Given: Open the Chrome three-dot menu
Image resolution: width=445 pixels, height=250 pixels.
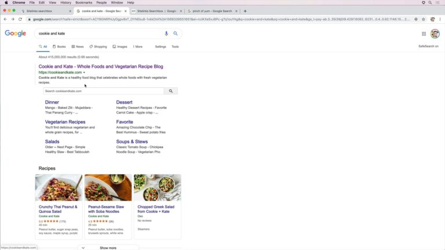Looking at the screenshot, I should click(440, 19).
